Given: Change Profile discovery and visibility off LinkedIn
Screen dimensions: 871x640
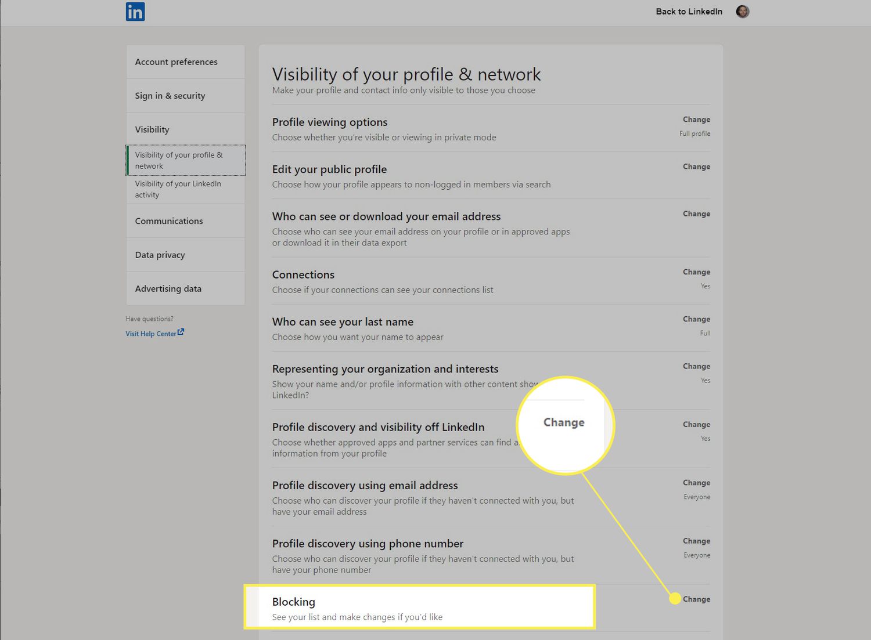Looking at the screenshot, I should click(x=696, y=425).
